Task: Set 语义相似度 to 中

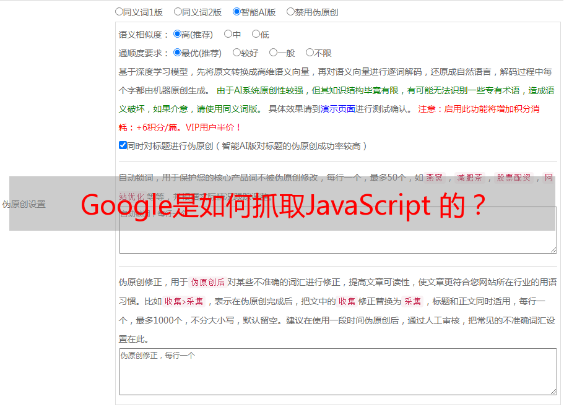Action: point(228,34)
